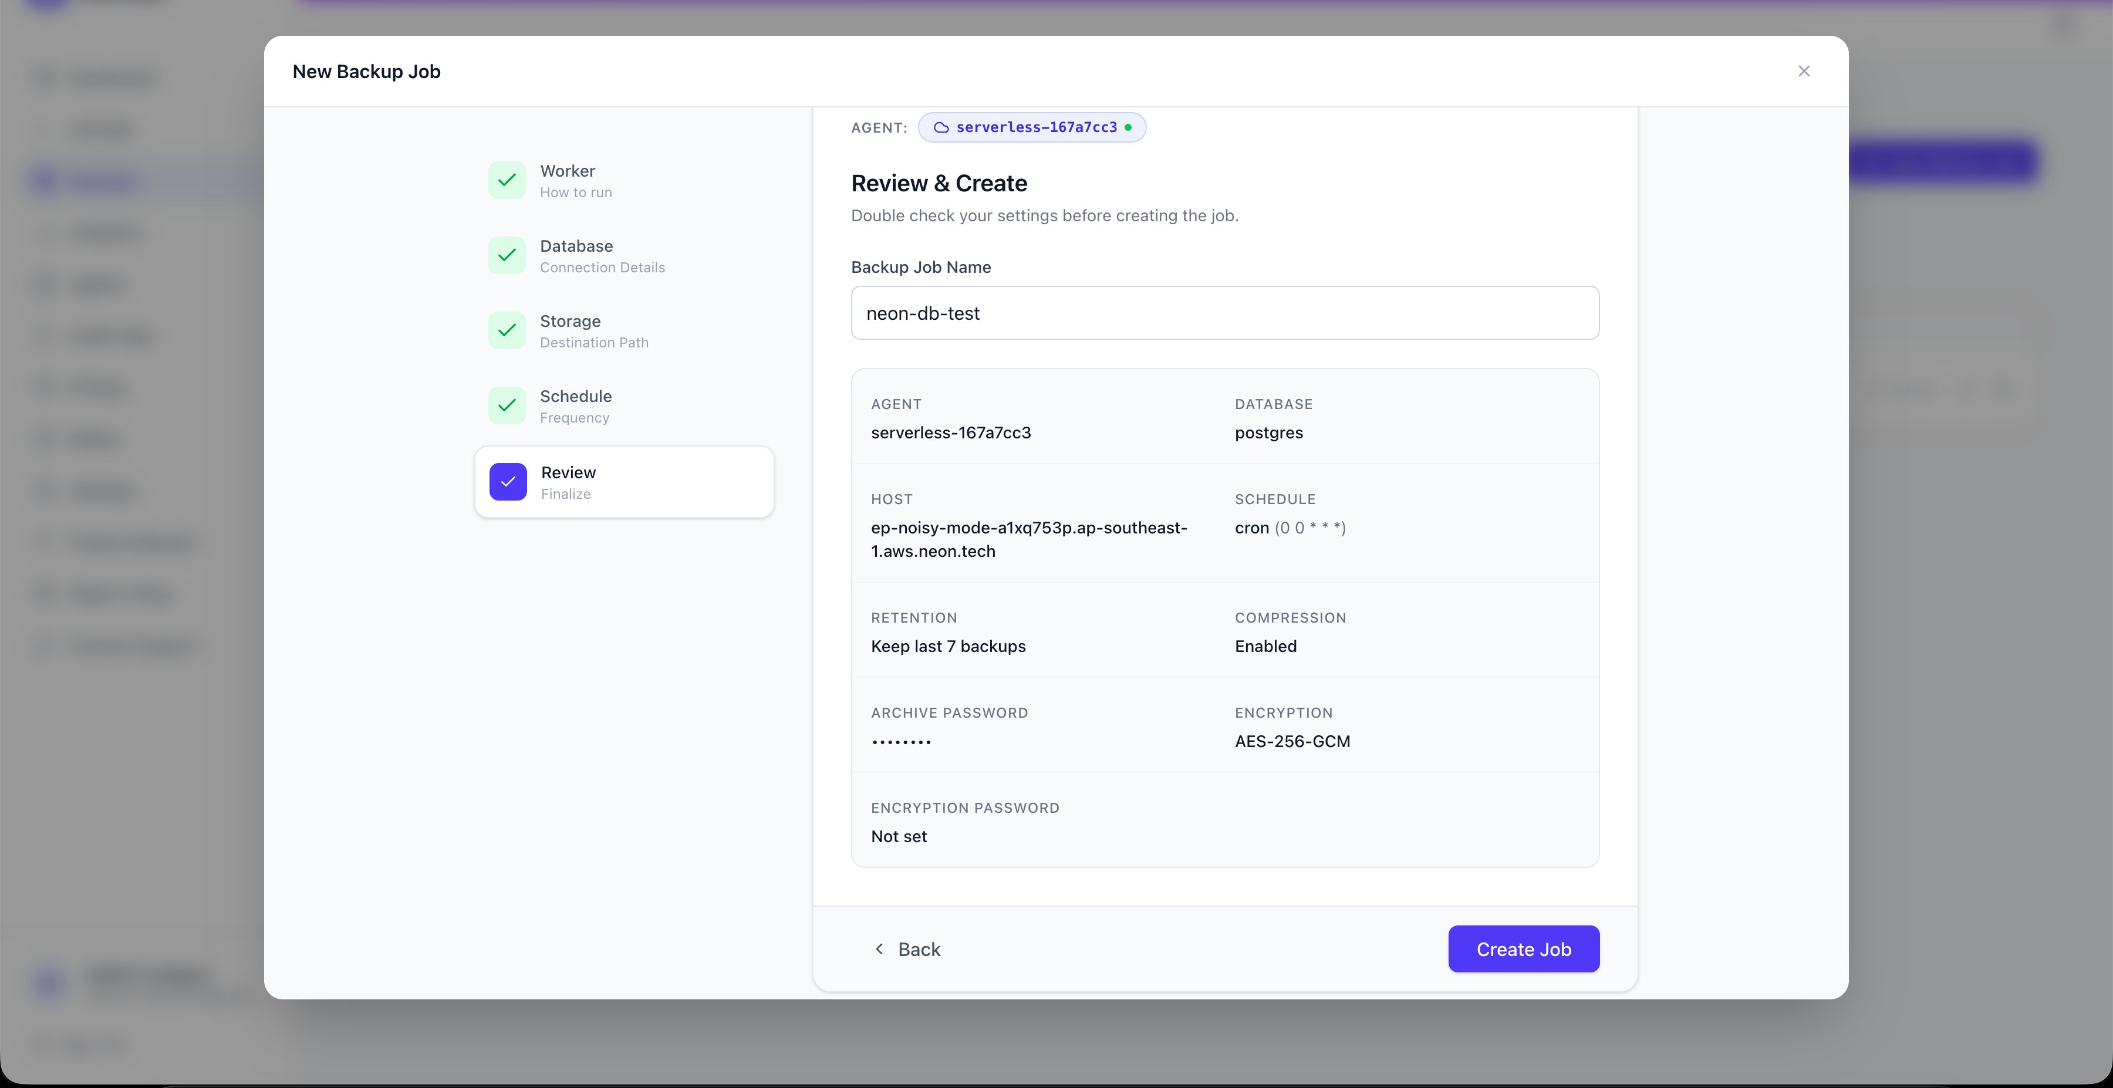Click the 'Not set' encryption password value
The image size is (2113, 1088).
899,836
